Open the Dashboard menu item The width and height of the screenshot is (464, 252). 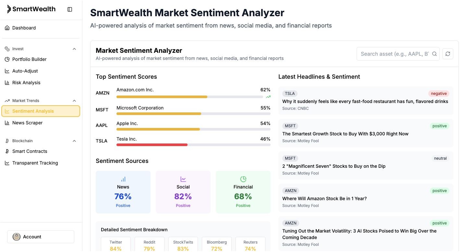coord(24,28)
